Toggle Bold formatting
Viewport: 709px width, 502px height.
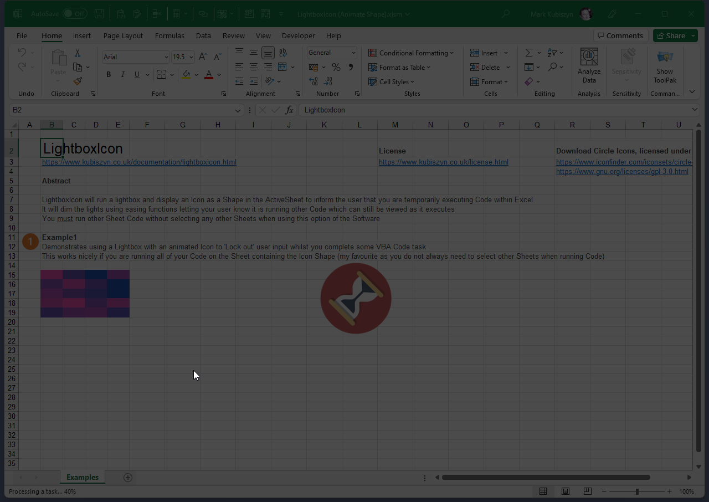pyautogui.click(x=109, y=75)
